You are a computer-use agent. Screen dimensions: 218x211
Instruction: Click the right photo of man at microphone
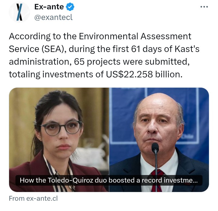coord(159,140)
